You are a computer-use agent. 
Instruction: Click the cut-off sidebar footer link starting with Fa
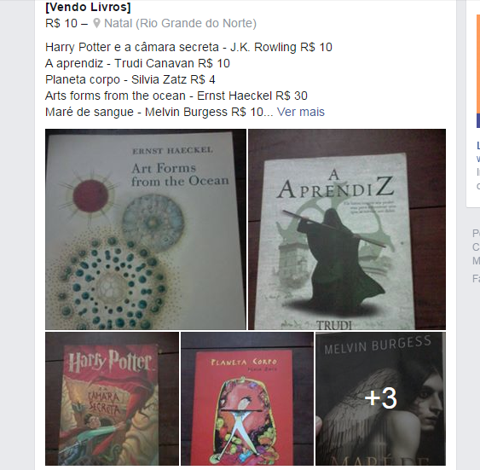click(476, 279)
